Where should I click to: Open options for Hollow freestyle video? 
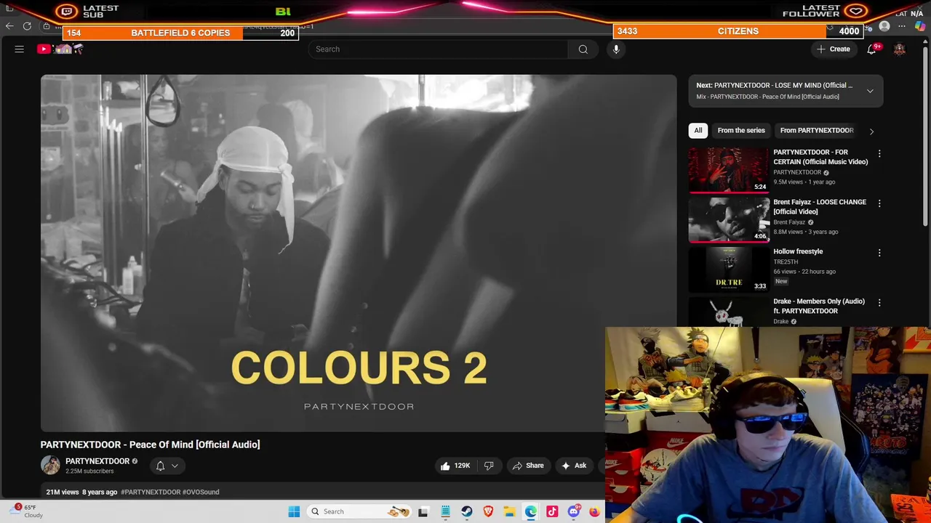click(x=879, y=253)
